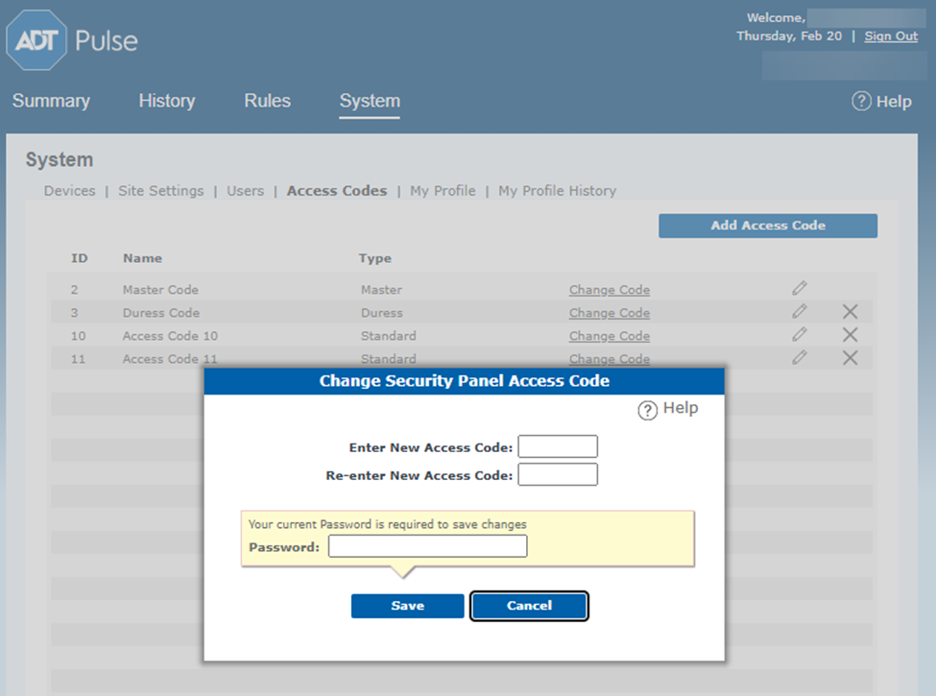Sign Out of ADT Pulse
The height and width of the screenshot is (696, 936).
pos(891,36)
